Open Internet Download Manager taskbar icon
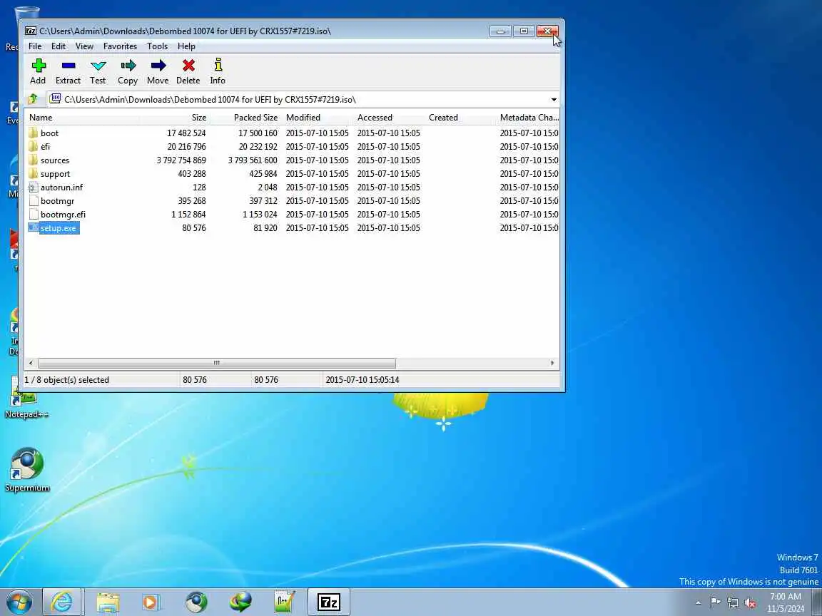The image size is (822, 616). (240, 602)
